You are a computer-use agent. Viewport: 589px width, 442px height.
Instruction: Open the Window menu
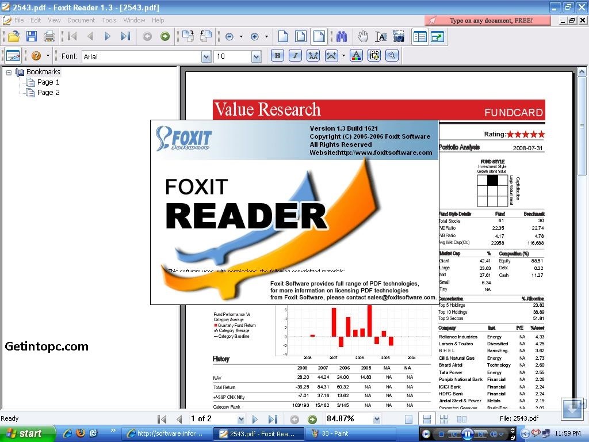pyautogui.click(x=134, y=20)
